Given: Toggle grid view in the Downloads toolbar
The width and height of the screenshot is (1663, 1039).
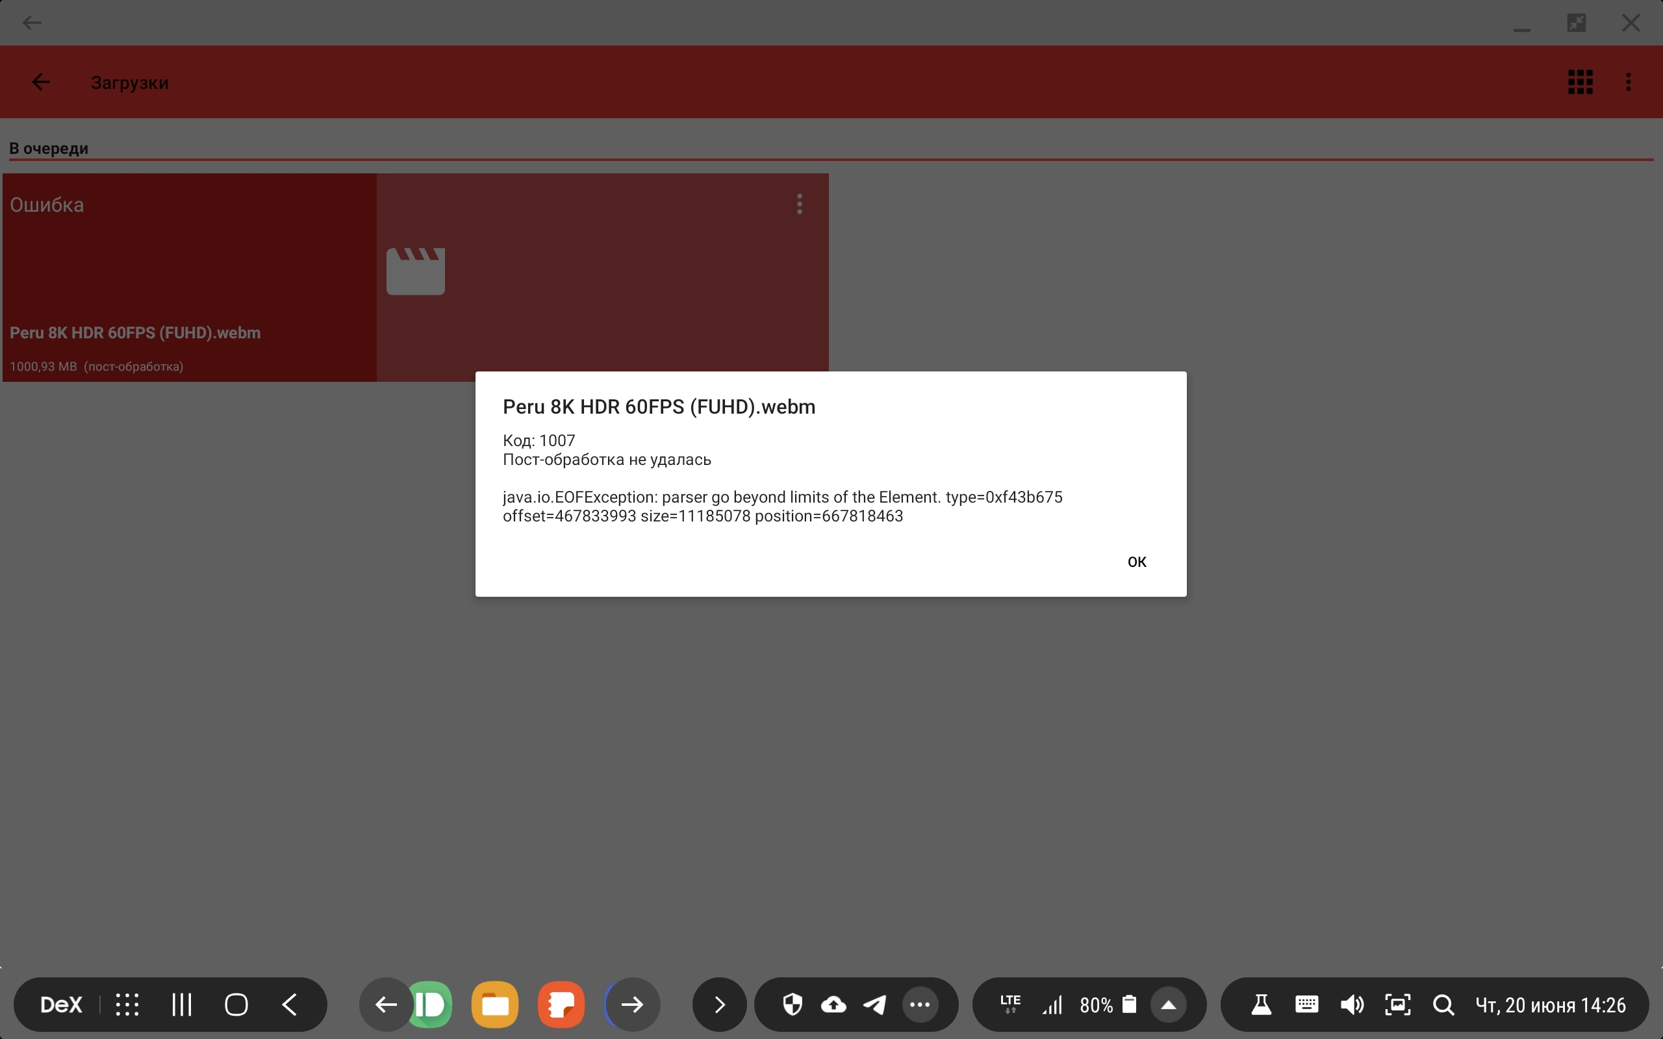Looking at the screenshot, I should [1579, 82].
